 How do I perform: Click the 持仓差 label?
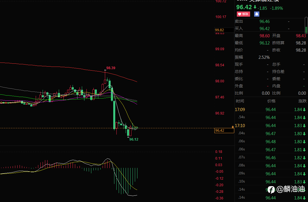click(278, 71)
